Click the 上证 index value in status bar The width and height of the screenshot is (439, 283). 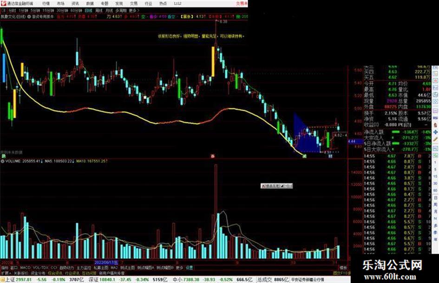[24, 280]
